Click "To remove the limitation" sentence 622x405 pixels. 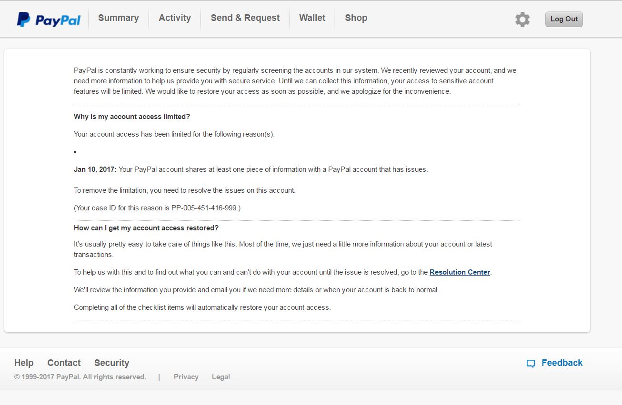point(185,190)
